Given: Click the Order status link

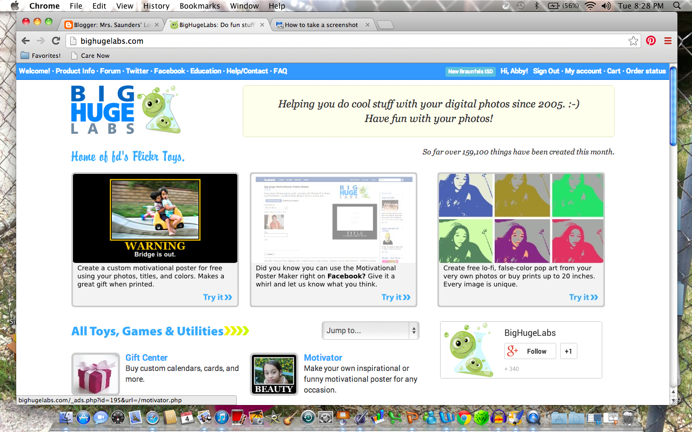Looking at the screenshot, I should tap(646, 71).
